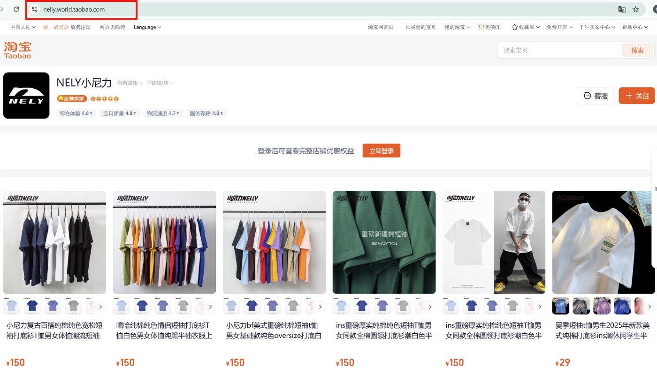
Task: Follow the store with 关注 button
Action: point(637,96)
